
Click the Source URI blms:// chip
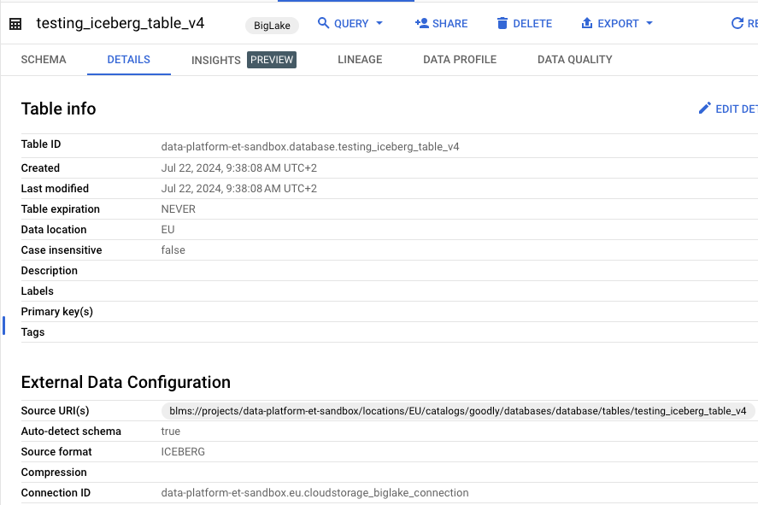(x=457, y=411)
